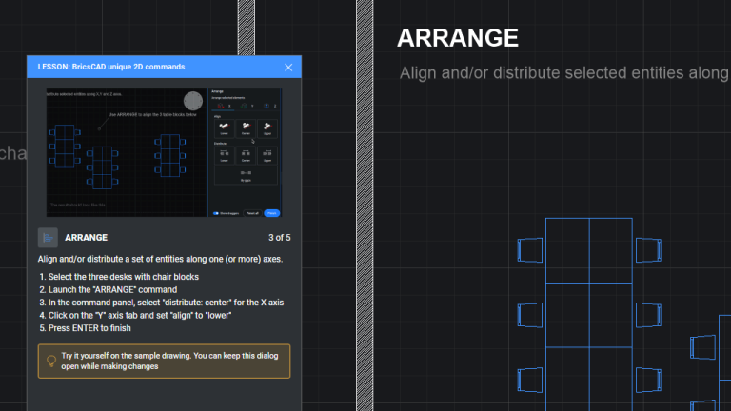Choose the Distribute Upper icon in the preview
The image size is (731, 411).
click(x=267, y=156)
